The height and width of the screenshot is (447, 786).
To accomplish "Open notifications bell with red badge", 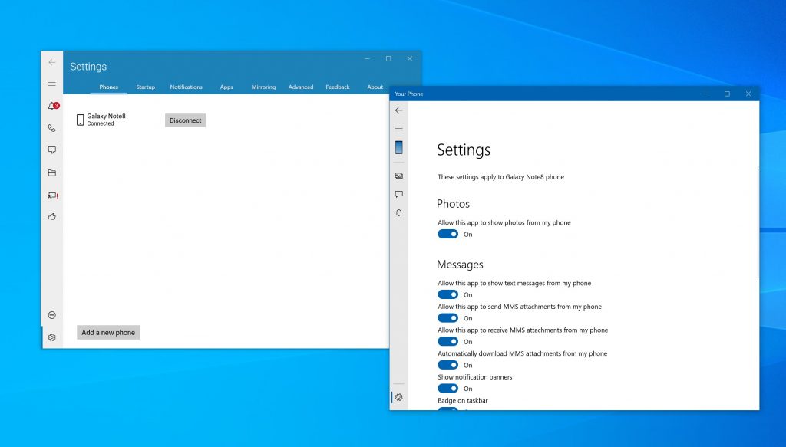I will click(52, 106).
